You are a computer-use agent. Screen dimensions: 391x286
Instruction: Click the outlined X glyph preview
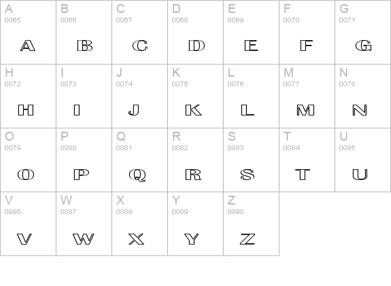click(x=137, y=238)
